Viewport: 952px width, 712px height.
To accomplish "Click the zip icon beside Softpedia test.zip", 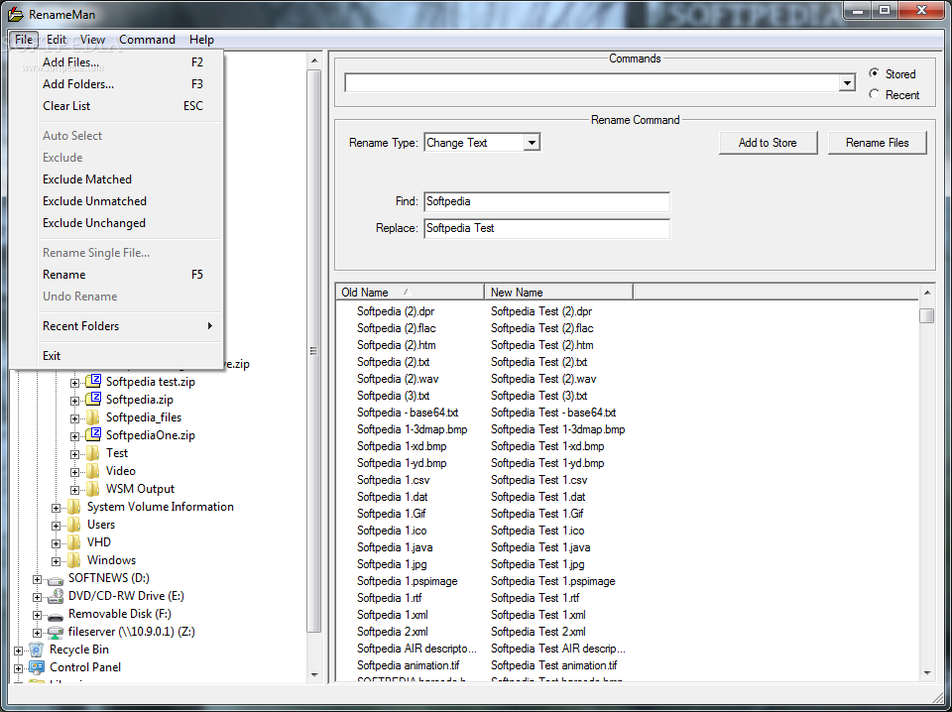I will pyautogui.click(x=93, y=381).
